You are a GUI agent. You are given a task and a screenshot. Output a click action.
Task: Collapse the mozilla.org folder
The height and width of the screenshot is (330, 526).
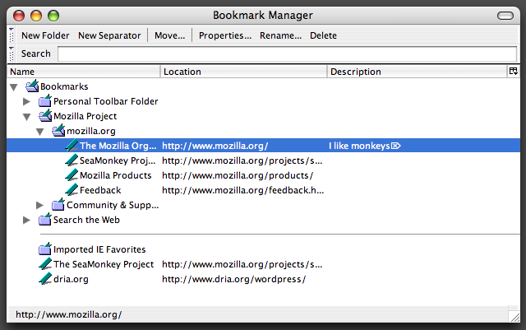(x=40, y=132)
